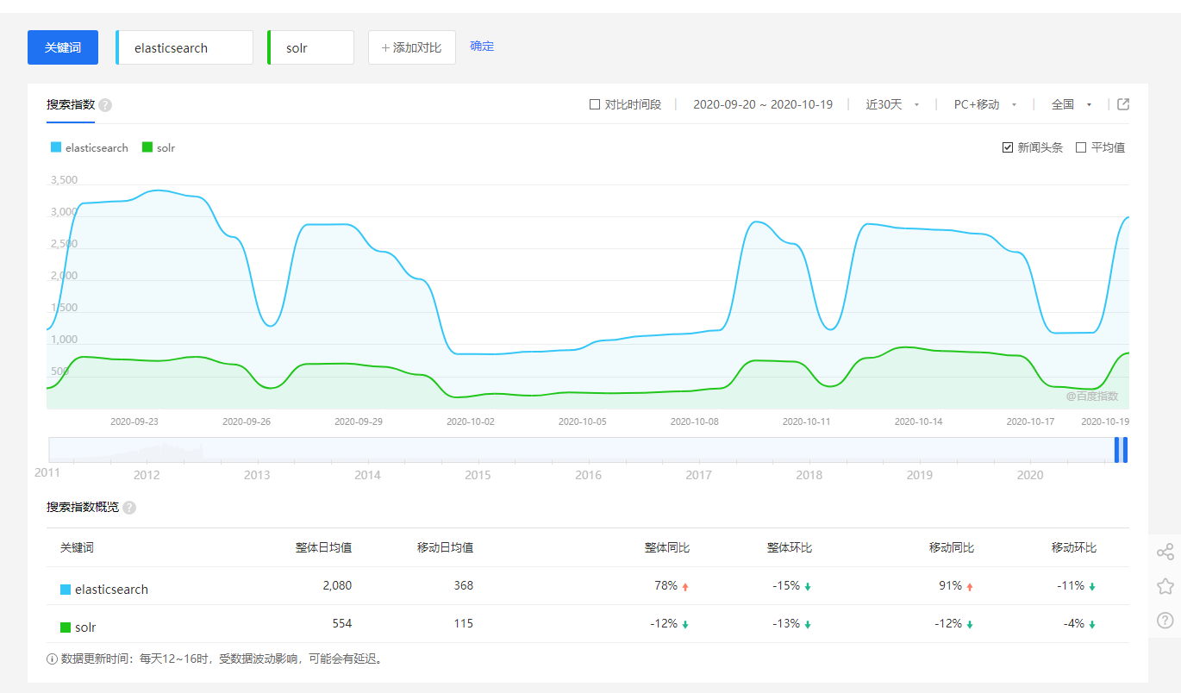
Task: Click the 整体环比 column header
Action: pos(790,547)
